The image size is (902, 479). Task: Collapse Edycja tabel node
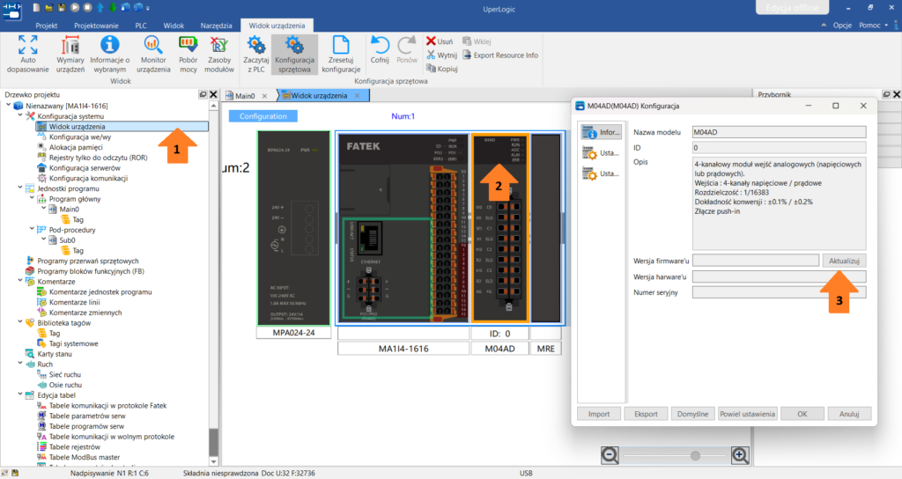click(x=20, y=395)
